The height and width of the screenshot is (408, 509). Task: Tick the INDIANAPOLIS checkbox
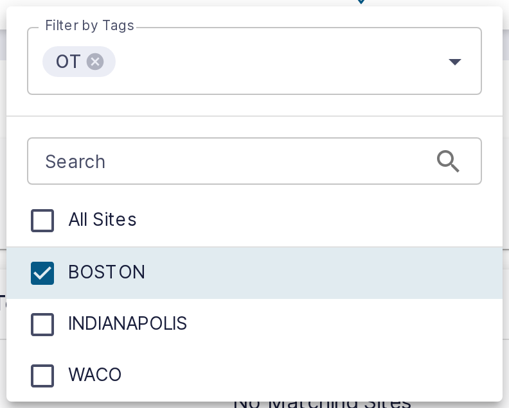click(x=42, y=325)
